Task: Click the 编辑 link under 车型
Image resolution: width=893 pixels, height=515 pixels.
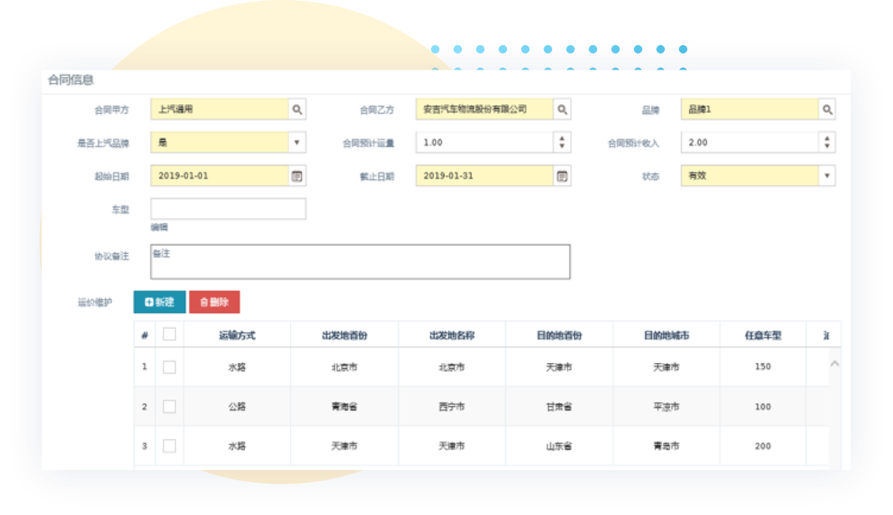Action: point(159,227)
